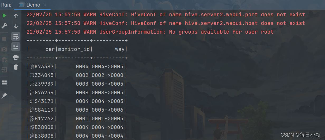The width and height of the screenshot is (325, 140).
Task: Close the Demo tab with its X
Action: pos(44,5)
